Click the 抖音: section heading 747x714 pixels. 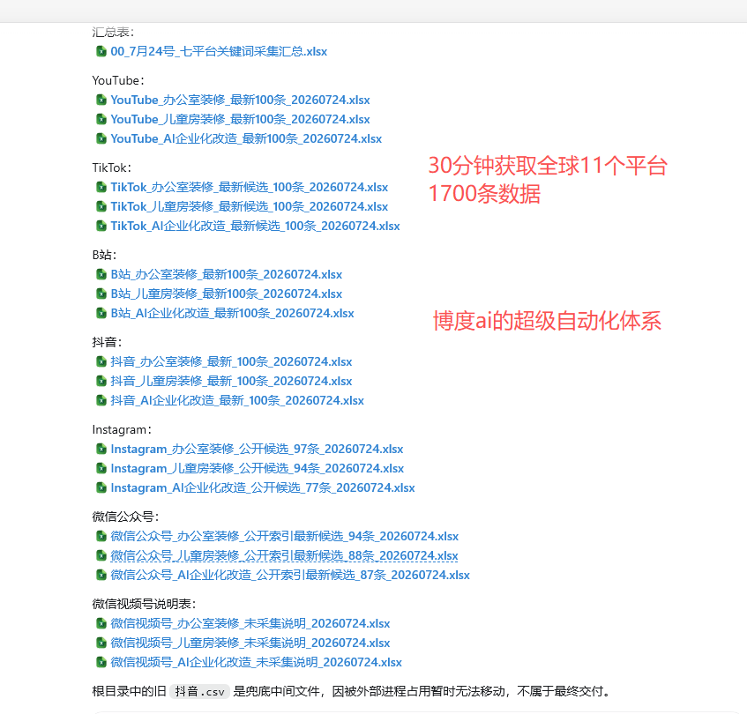click(108, 342)
